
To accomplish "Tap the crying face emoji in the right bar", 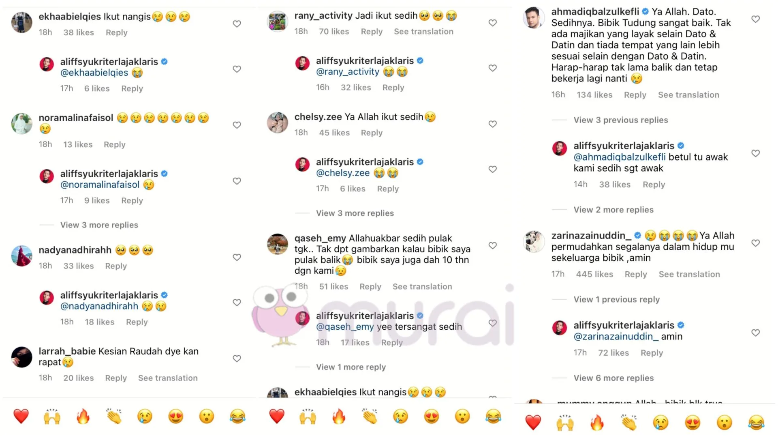I will pyautogui.click(x=661, y=423).
